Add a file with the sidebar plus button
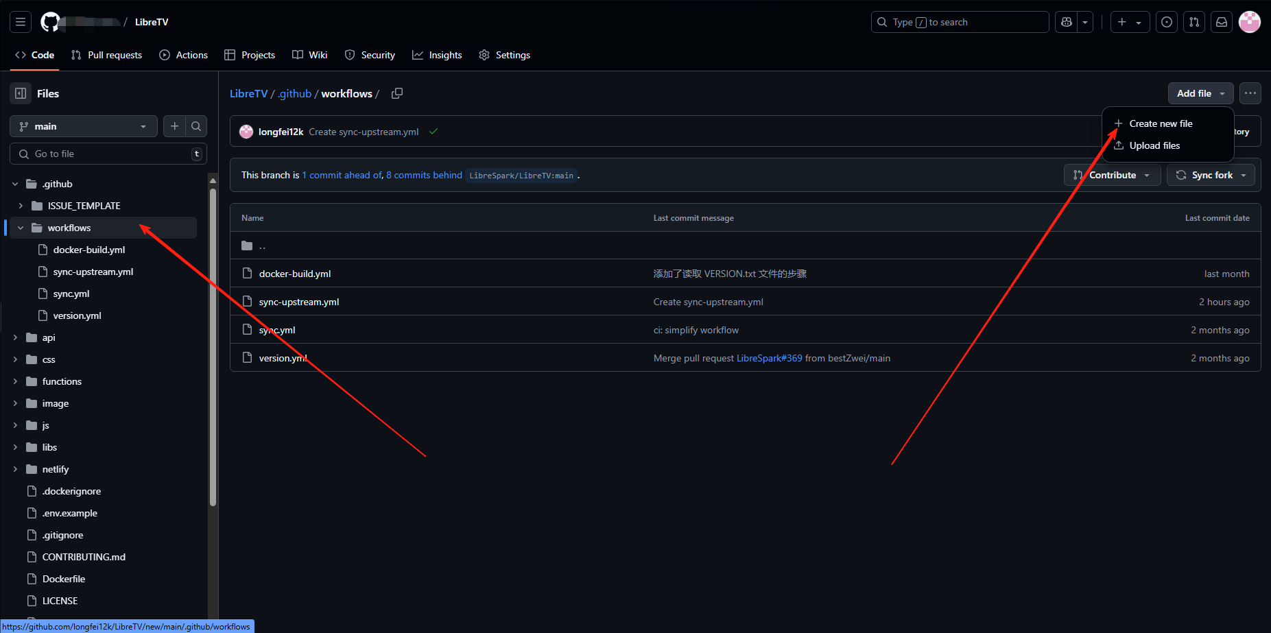Viewport: 1271px width, 633px height. click(175, 126)
